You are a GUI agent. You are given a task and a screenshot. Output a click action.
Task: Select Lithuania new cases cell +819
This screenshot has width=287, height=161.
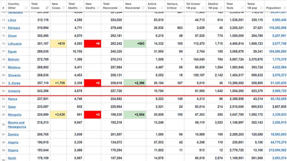(58, 44)
